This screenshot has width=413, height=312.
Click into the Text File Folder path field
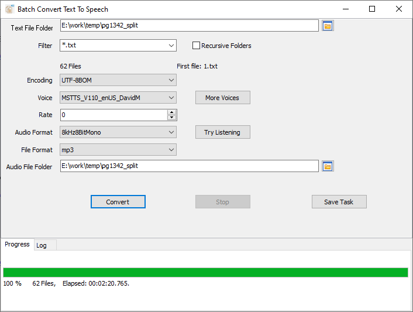(x=189, y=26)
